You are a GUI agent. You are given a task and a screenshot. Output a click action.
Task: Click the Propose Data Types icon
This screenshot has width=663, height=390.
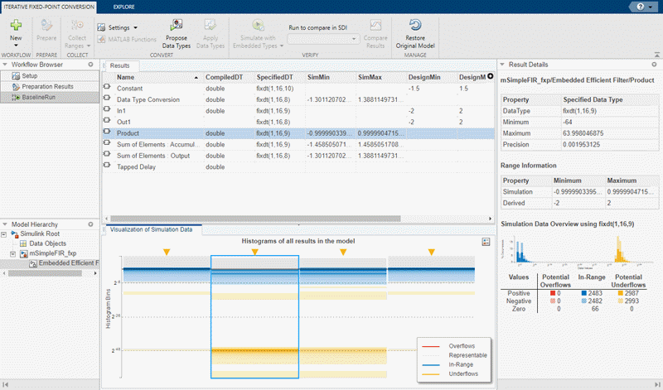point(177,26)
